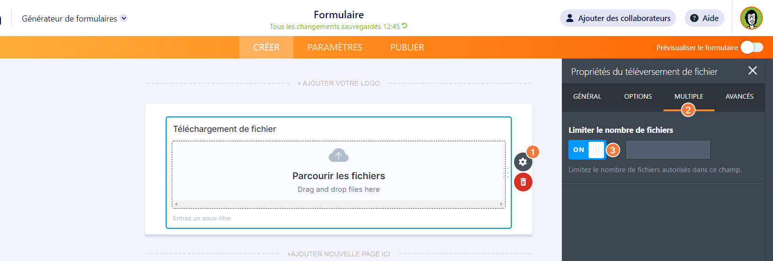Image resolution: width=773 pixels, height=261 pixels.
Task: Expand Générateur de formulaires dropdown
Action: [124, 18]
